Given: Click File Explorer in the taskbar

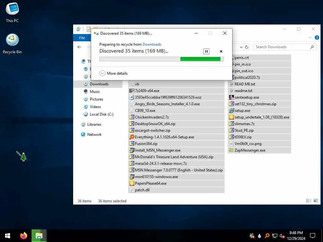Looking at the screenshot, I should point(39,236).
